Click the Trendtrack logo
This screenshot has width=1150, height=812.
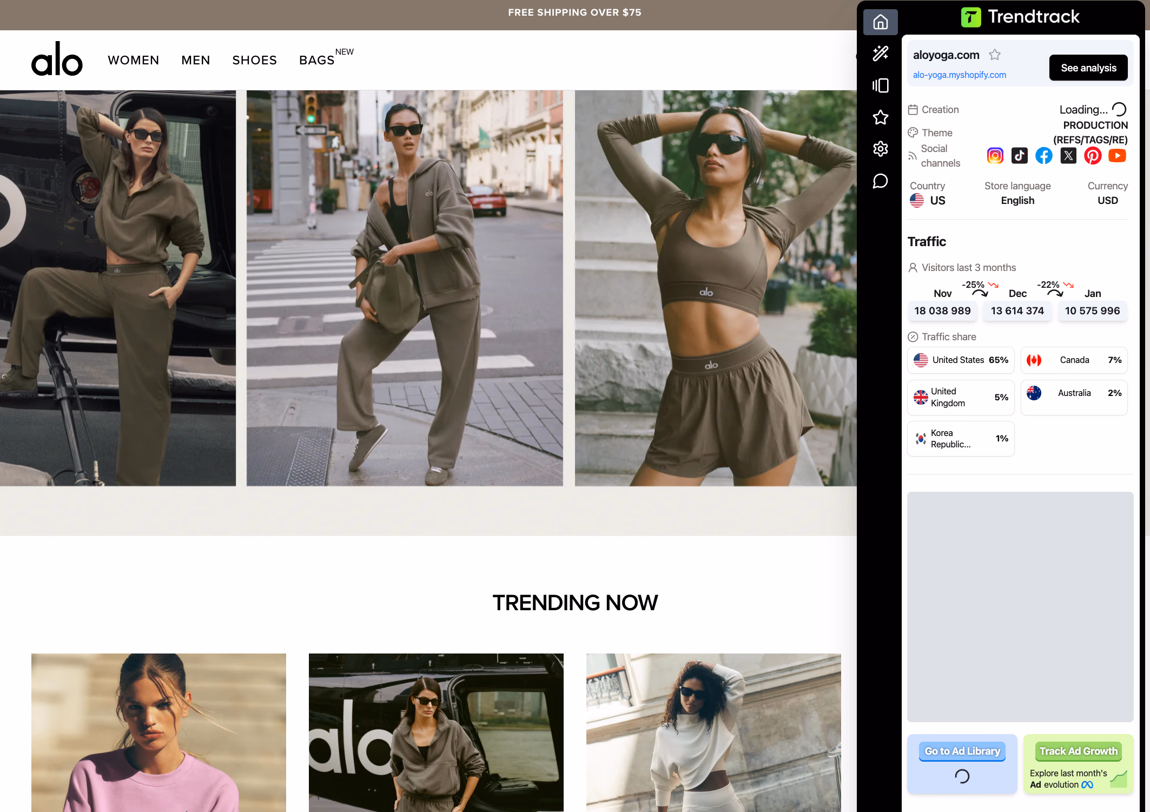pos(1020,17)
